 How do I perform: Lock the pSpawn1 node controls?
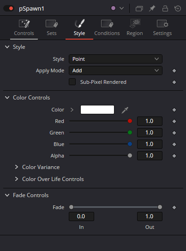pyautogui.click(x=165, y=8)
